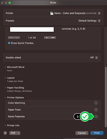Click 'Collate Sheets, All Sheets' text
The width and height of the screenshot is (107, 139).
pos(20,91)
